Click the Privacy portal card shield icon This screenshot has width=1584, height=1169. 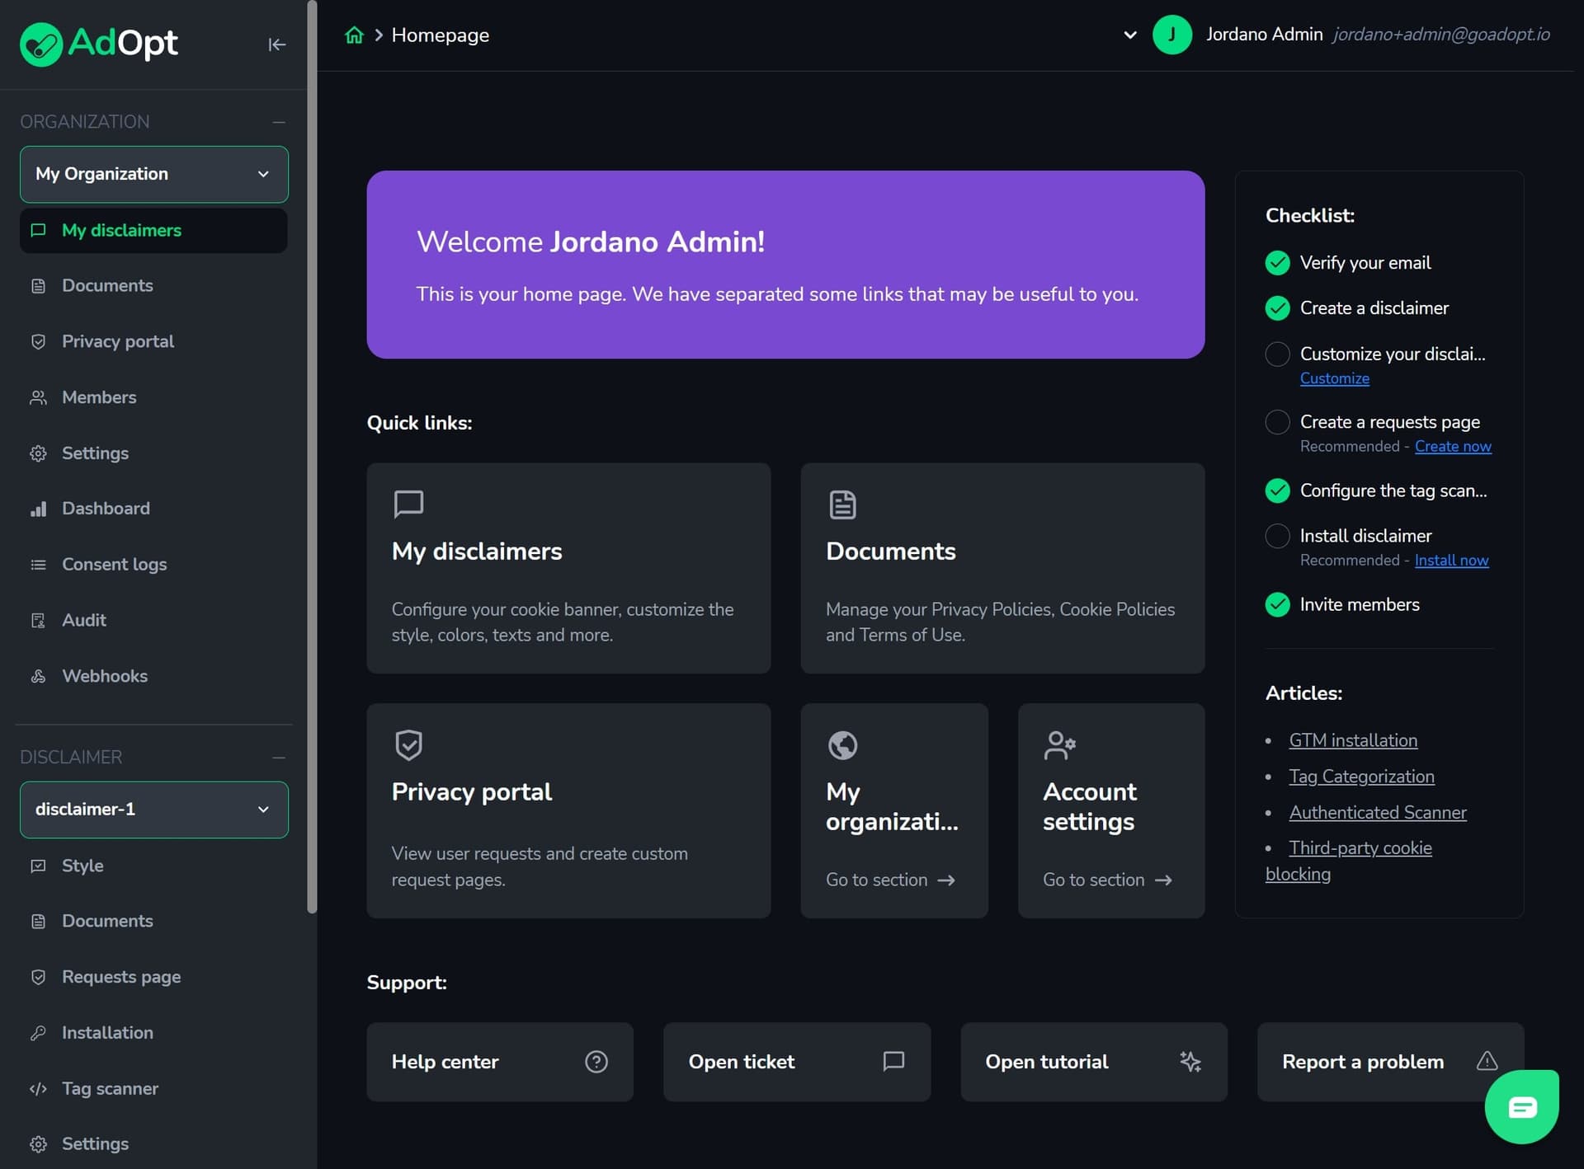point(408,745)
